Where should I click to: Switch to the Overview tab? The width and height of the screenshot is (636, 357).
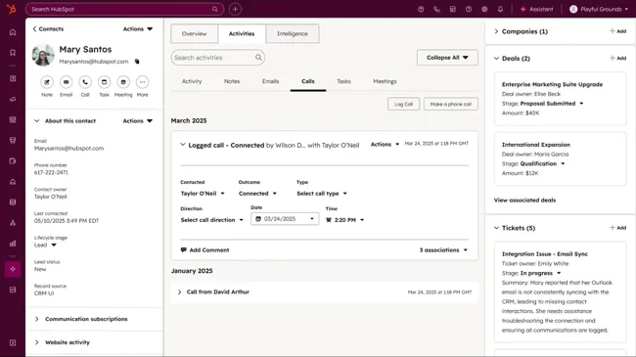[x=195, y=33]
